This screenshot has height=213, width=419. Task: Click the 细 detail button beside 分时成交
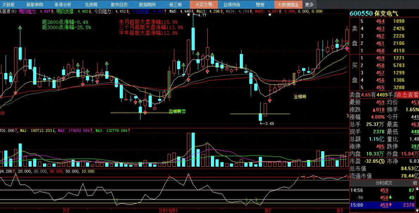[415, 183]
